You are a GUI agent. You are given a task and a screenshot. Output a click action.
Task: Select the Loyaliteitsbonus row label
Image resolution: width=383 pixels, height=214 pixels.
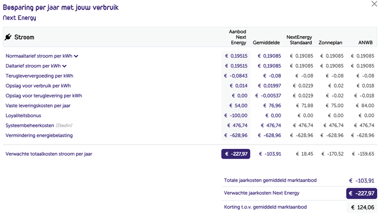click(x=23, y=116)
